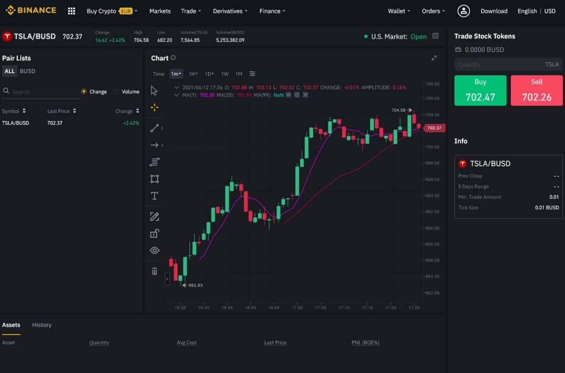Open the 1m interval dropdown

[176, 74]
